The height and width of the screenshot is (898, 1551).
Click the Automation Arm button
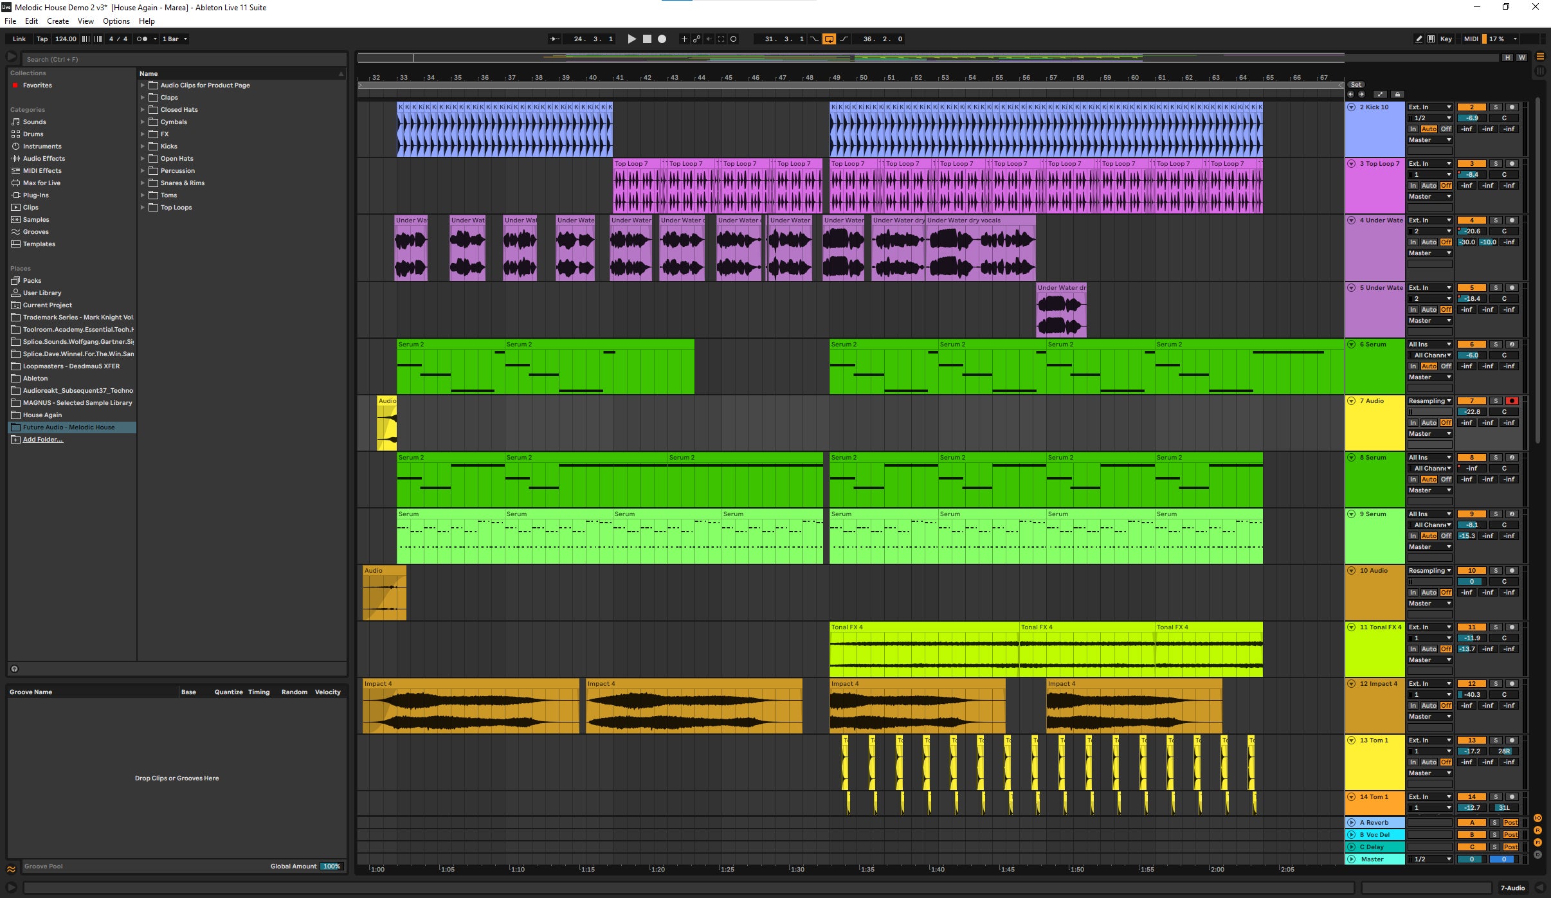tap(696, 39)
